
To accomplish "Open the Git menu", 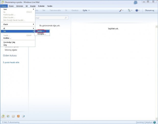I will (27, 6).
